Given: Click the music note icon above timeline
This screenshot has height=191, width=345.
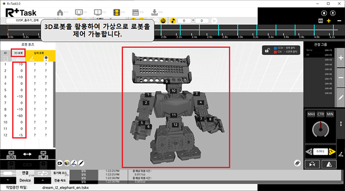Looking at the screenshot, I should 173,20.
